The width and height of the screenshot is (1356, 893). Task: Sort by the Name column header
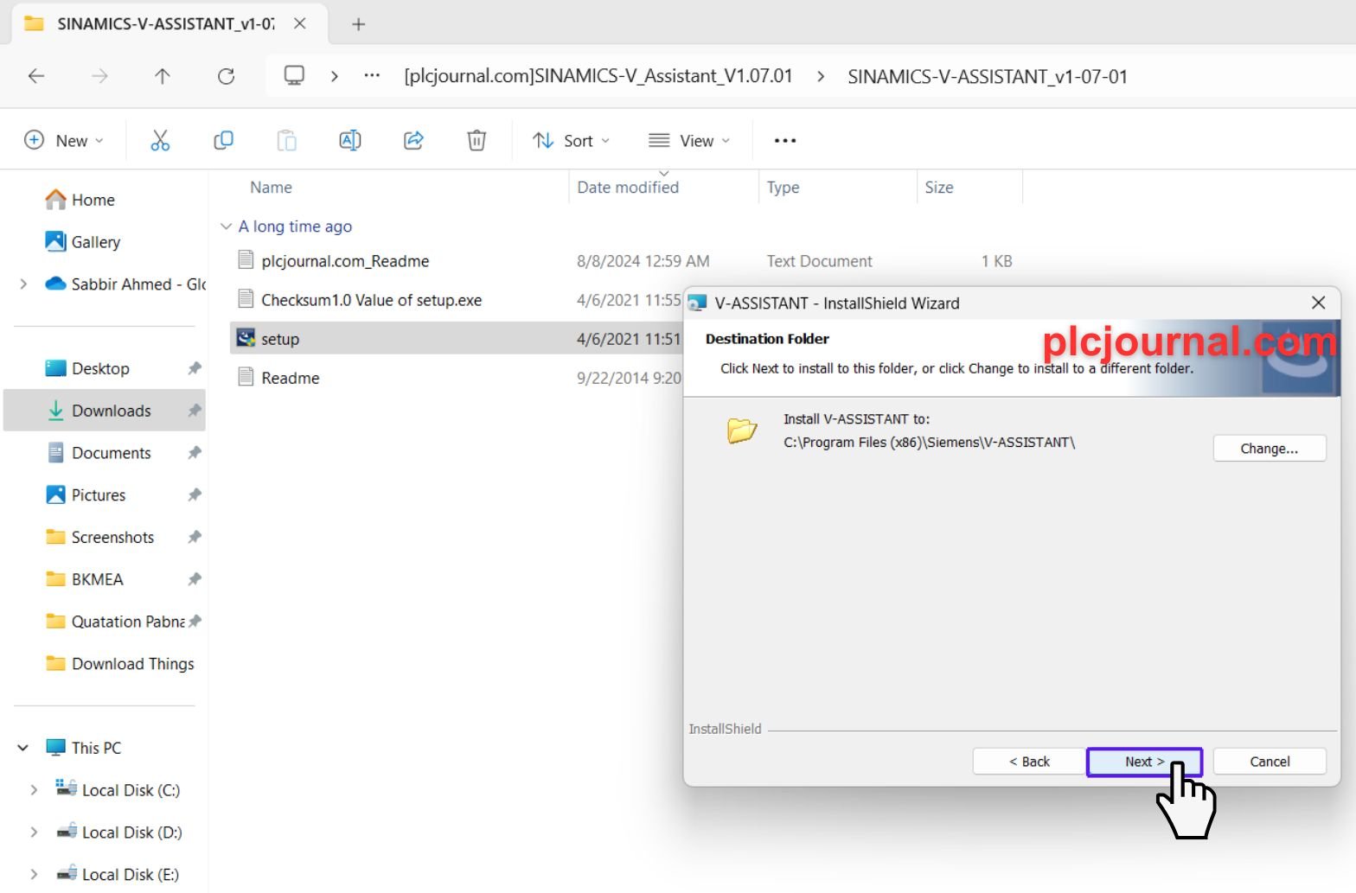click(271, 187)
